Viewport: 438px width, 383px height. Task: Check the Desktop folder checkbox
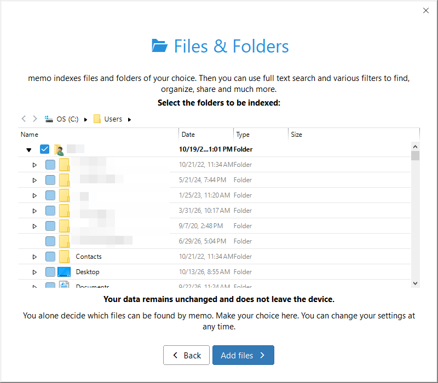pyautogui.click(x=50, y=272)
